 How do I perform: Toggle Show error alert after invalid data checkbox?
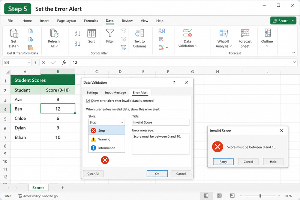(x=88, y=101)
